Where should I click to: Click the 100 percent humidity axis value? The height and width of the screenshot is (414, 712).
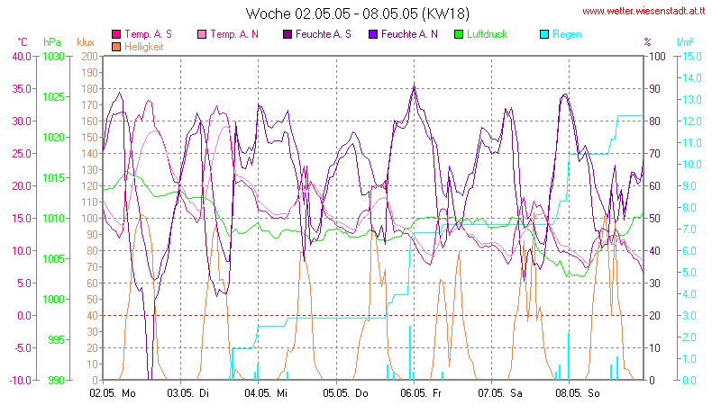[657, 57]
